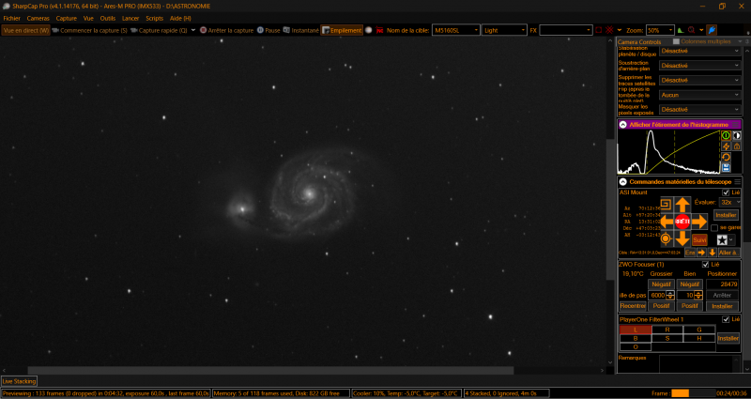Open the Stabilisation planète / disque dropdown
The width and height of the screenshot is (751, 399).
[x=699, y=51]
